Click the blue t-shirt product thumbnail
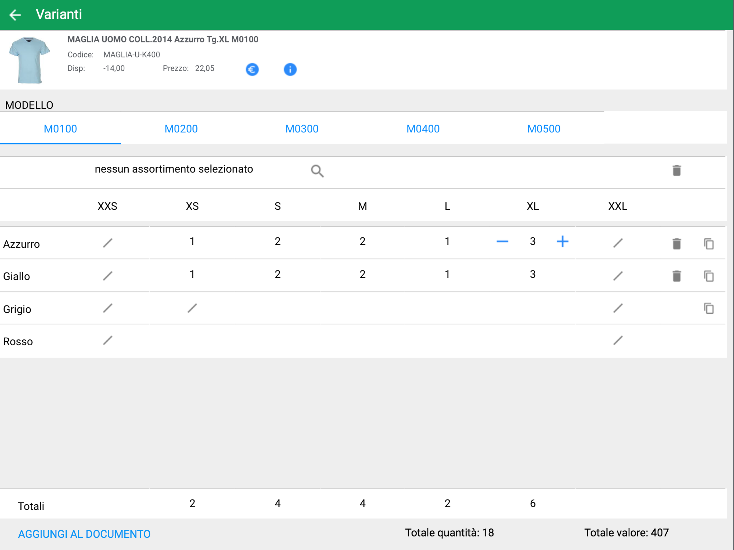 coord(30,60)
